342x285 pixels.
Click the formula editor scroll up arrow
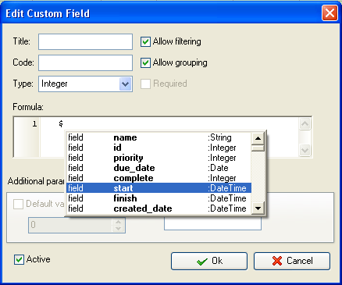(305, 124)
